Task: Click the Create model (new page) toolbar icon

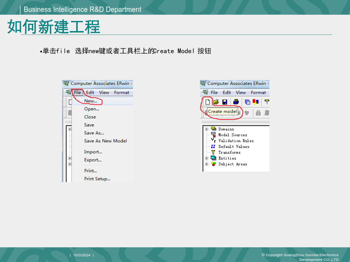Action: coord(208,102)
